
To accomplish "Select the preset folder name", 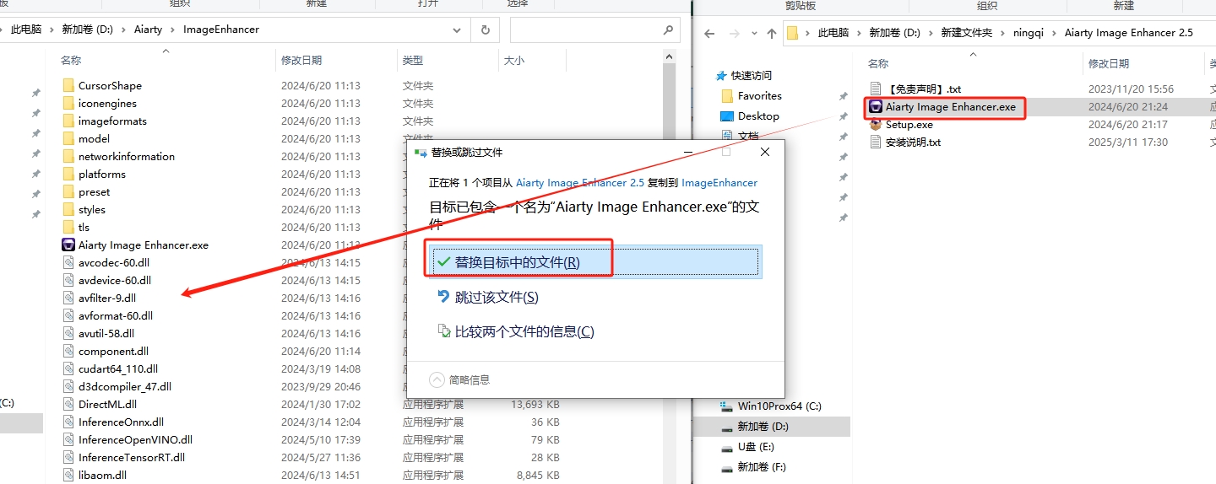I will pyautogui.click(x=94, y=191).
